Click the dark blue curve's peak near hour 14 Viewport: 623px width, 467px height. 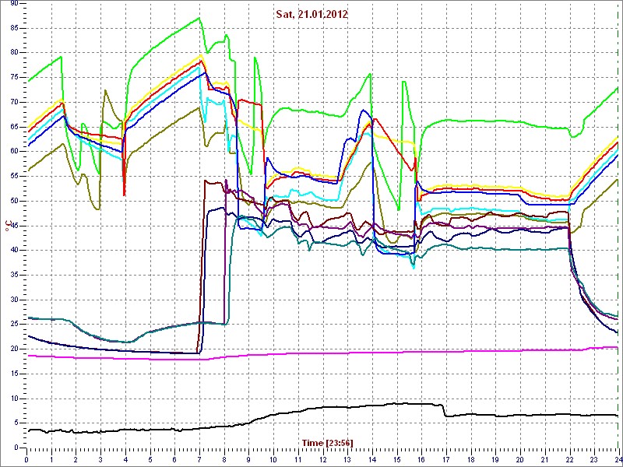[x=364, y=111]
